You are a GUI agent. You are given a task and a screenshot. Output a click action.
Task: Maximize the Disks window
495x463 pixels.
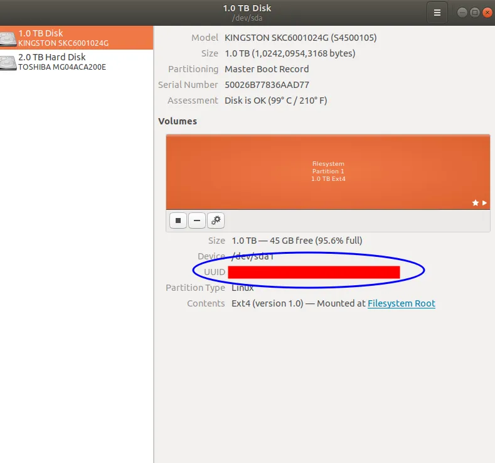pos(474,12)
